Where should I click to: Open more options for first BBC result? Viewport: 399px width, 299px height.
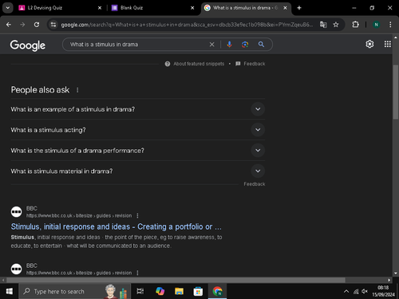(137, 215)
